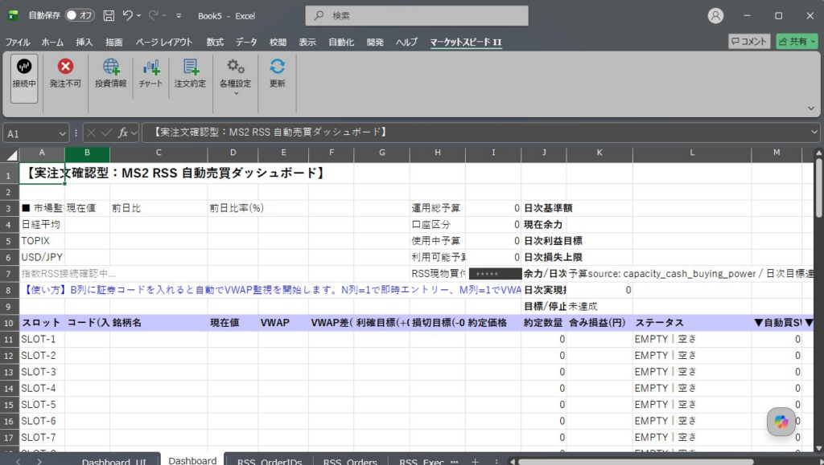Switch to the ホーム ribbon tab
The image size is (824, 465).
[52, 42]
